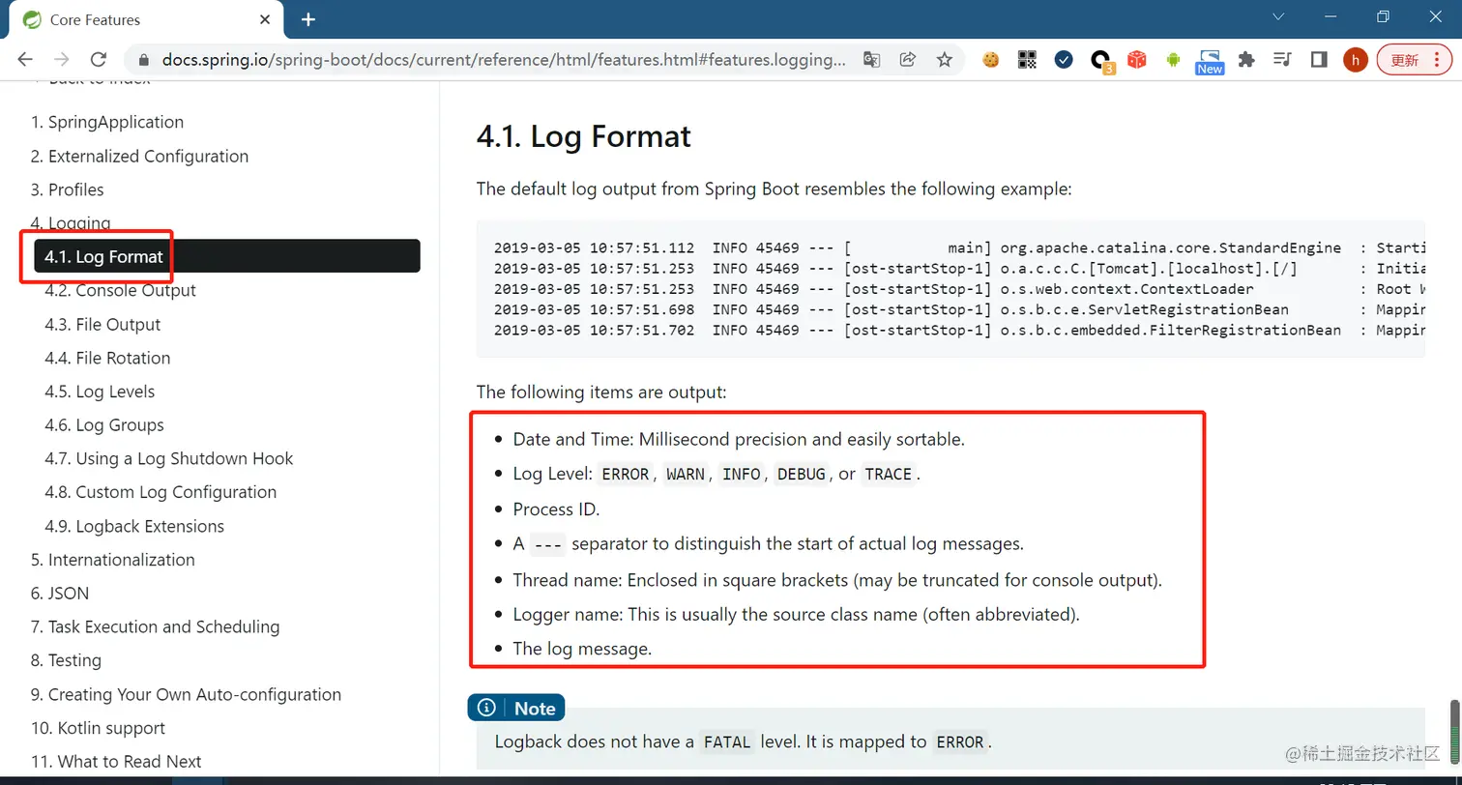Open the extension labeled New
This screenshot has width=1462, height=785.
(1210, 62)
